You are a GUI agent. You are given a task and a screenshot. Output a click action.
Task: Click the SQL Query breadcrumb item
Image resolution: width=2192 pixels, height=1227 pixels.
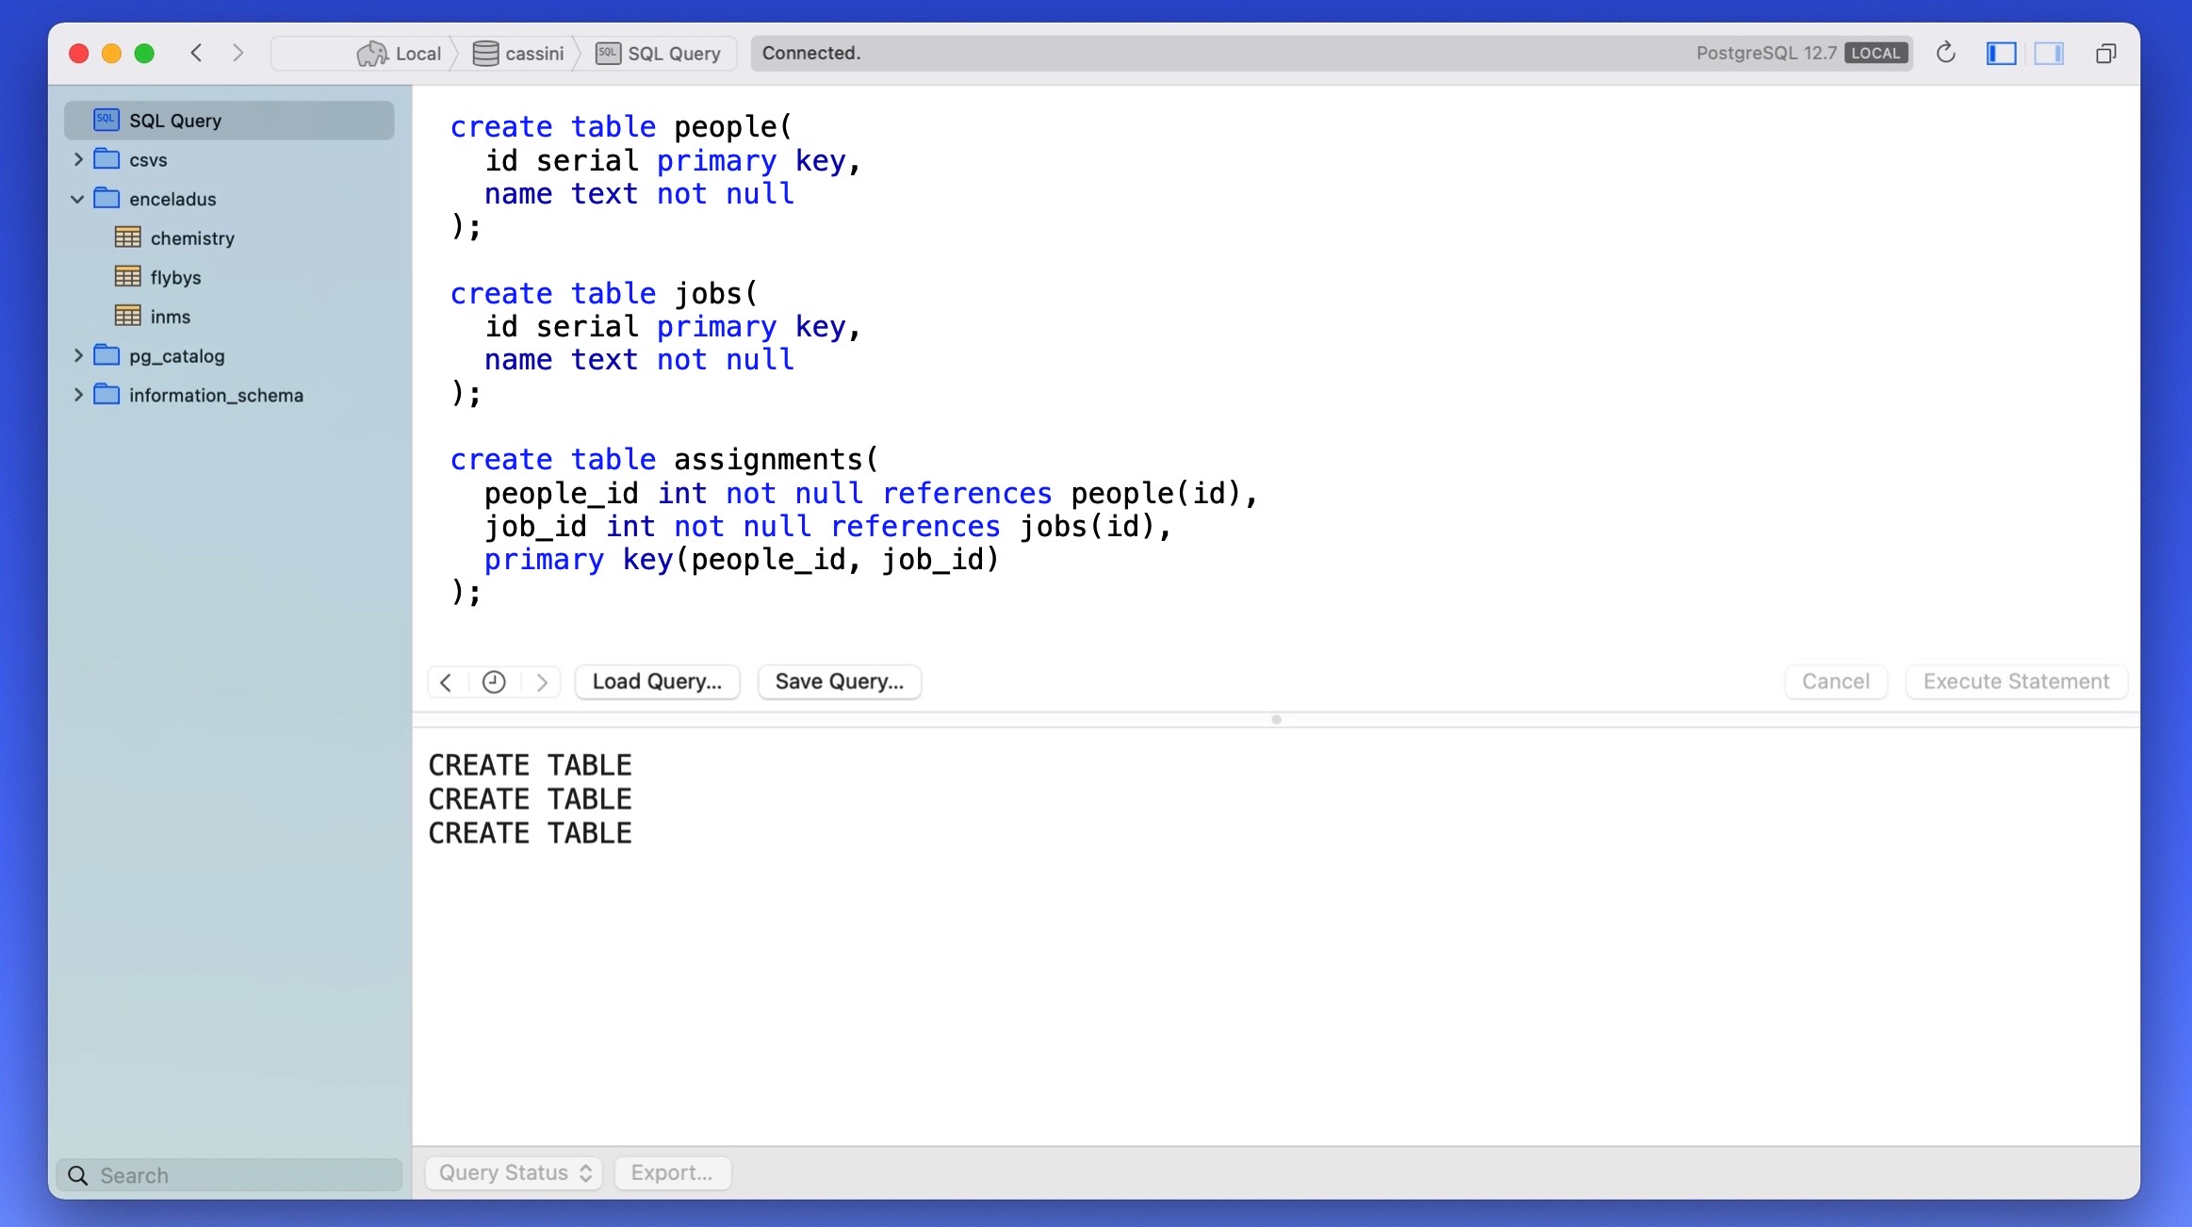pos(660,54)
